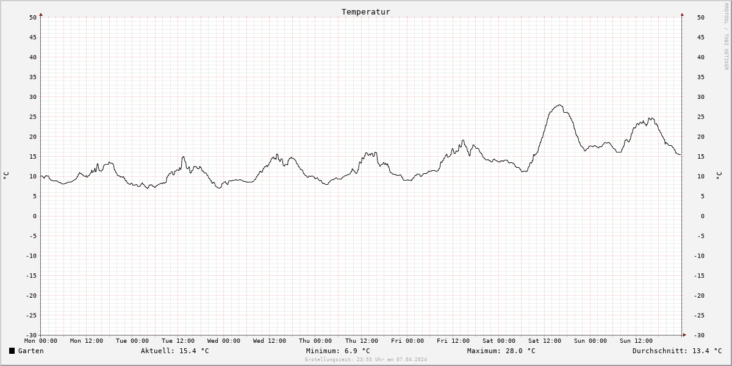This screenshot has height=366, width=732.
Task: Click the "Sat 00:00" time axis label
Action: point(499,341)
